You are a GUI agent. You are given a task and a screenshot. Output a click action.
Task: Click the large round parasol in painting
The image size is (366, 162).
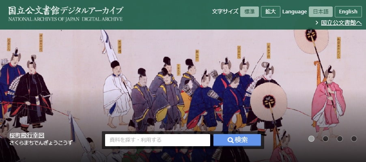pyautogui.click(x=269, y=102)
